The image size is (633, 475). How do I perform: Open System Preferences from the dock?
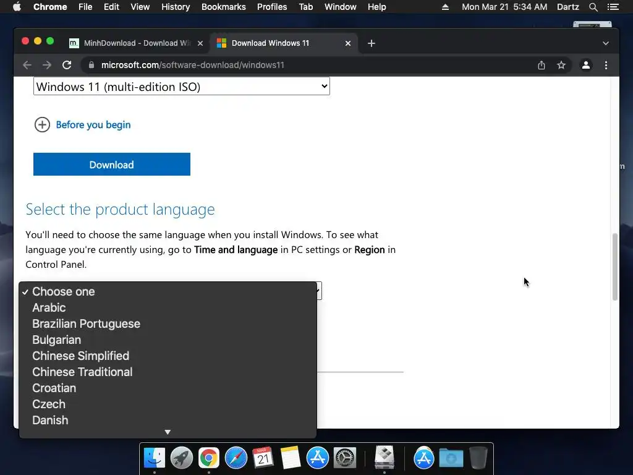pos(345,458)
